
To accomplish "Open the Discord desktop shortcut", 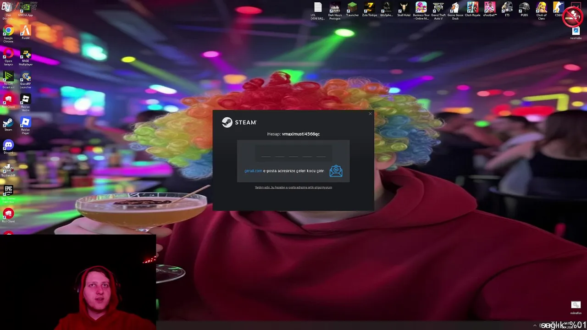I will point(8,147).
